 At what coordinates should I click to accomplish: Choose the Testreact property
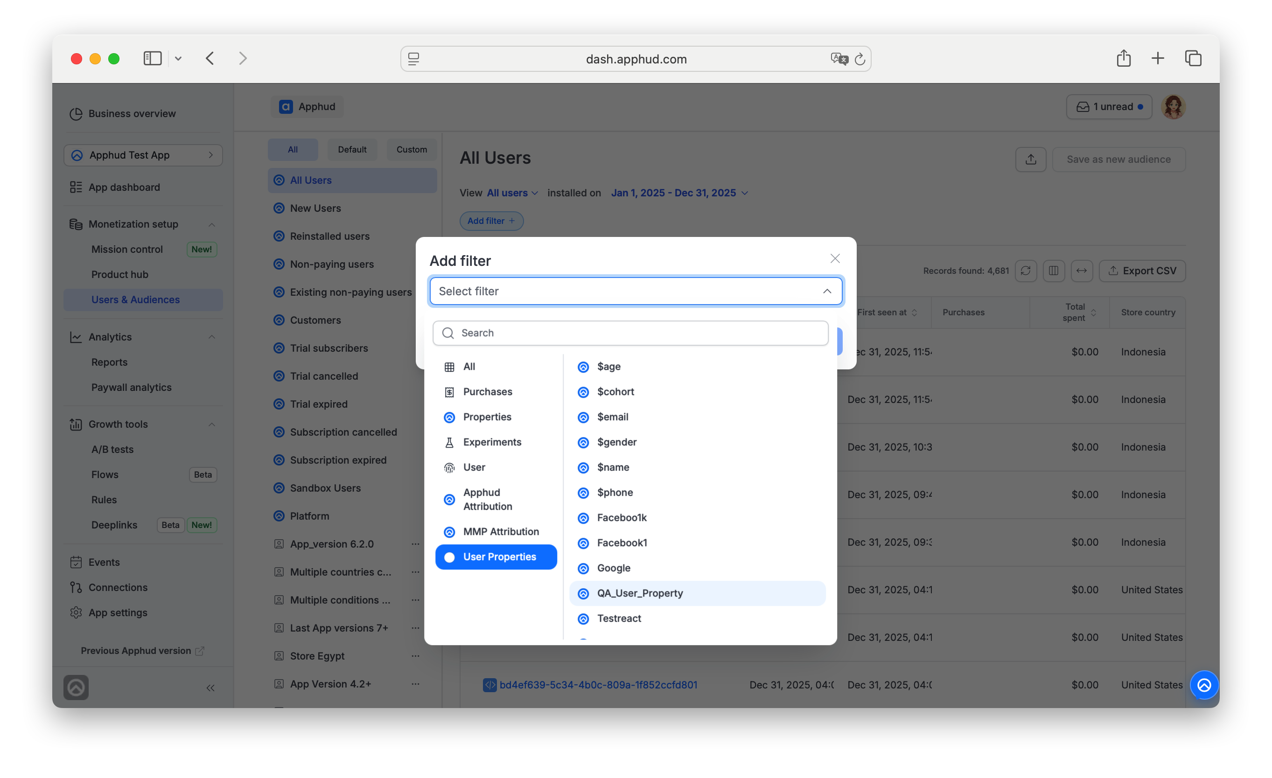click(697, 618)
